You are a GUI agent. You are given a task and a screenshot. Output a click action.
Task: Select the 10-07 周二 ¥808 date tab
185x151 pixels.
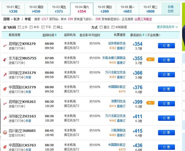150,9
